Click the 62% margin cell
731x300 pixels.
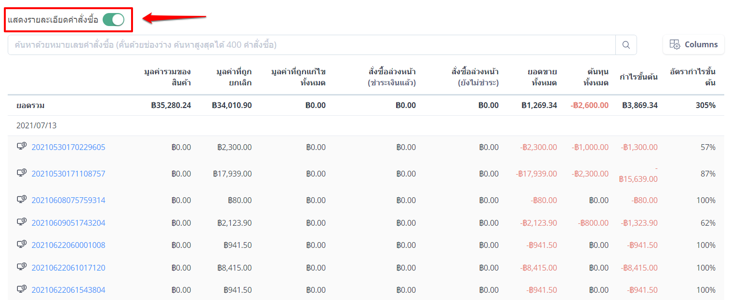pyautogui.click(x=708, y=223)
